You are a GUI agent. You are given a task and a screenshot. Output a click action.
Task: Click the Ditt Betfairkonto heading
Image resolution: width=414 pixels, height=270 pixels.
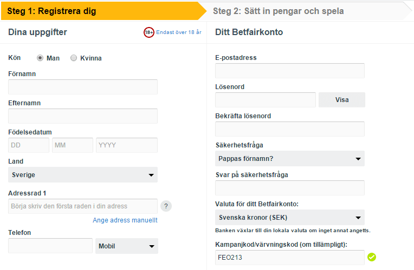tap(249, 32)
